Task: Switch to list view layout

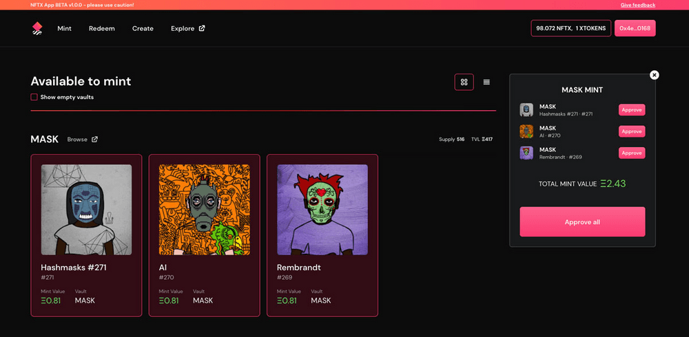Action: coord(486,82)
